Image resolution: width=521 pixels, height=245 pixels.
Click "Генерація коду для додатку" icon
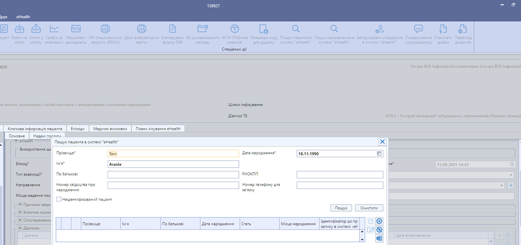click(263, 29)
